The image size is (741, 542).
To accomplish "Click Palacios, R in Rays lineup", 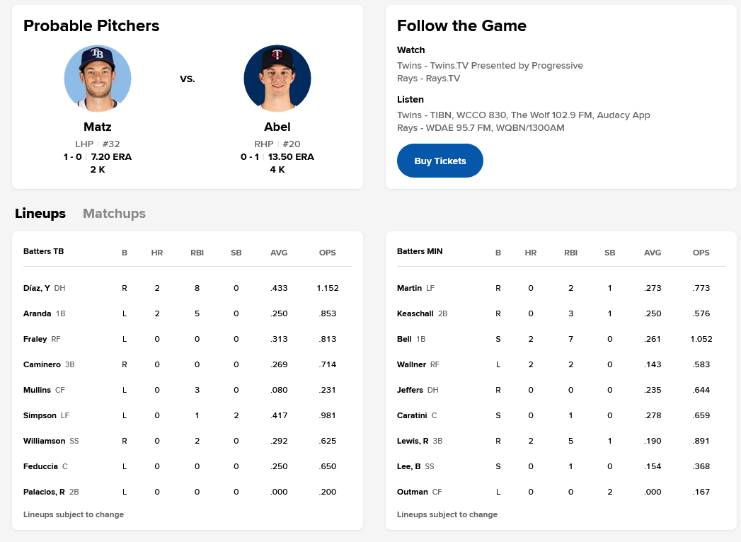I will (44, 492).
